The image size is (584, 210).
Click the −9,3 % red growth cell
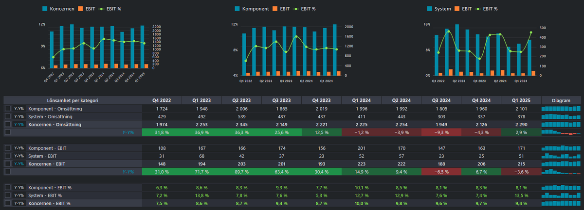[441, 132]
